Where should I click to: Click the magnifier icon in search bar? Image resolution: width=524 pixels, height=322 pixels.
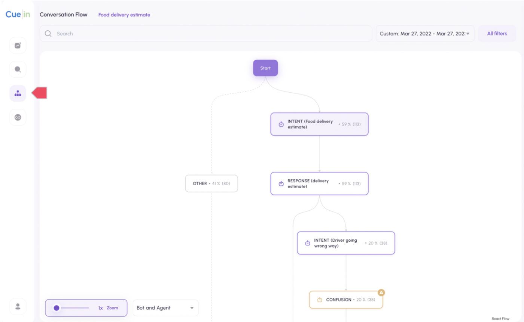(48, 34)
